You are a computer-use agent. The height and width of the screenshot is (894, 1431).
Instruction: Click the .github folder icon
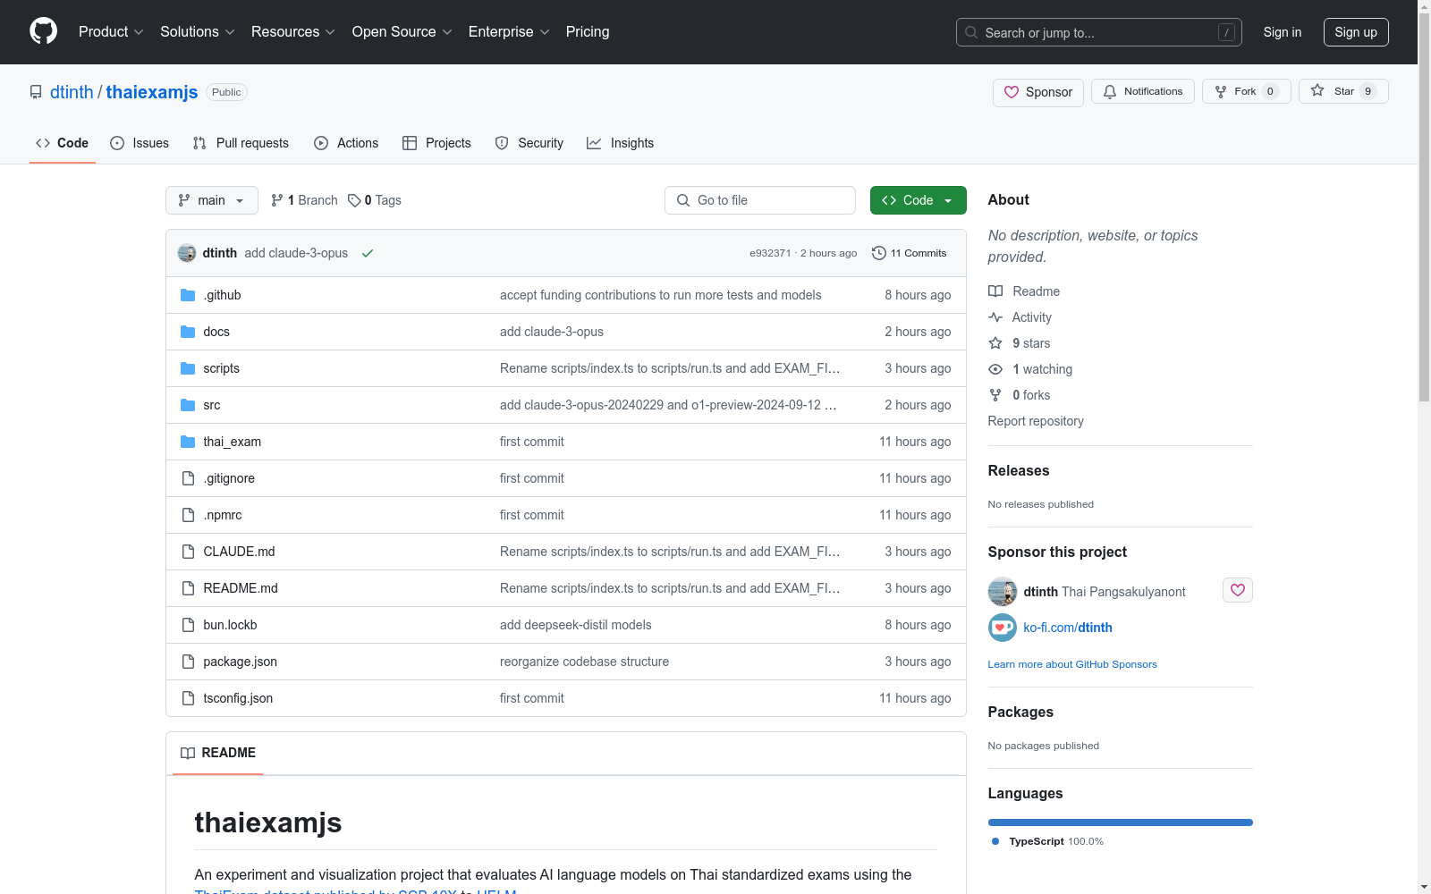click(x=188, y=295)
